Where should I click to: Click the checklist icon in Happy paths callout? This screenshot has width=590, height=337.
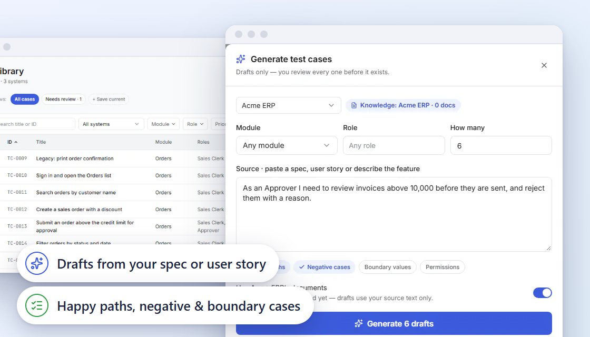pos(37,305)
